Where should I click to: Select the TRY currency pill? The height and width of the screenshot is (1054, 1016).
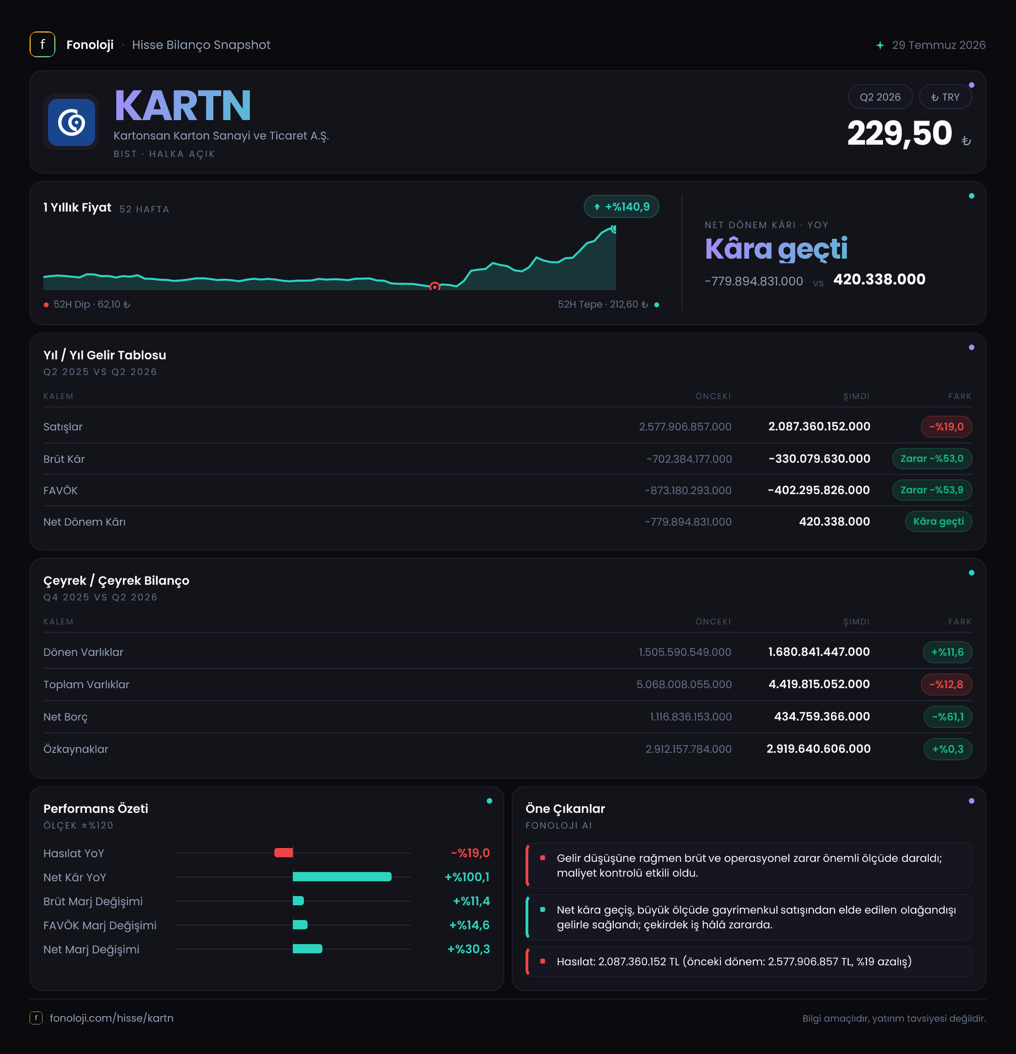[x=945, y=97]
